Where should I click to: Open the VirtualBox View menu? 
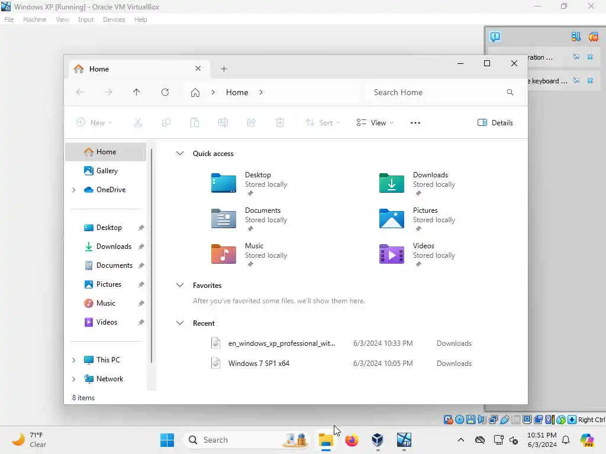point(62,20)
